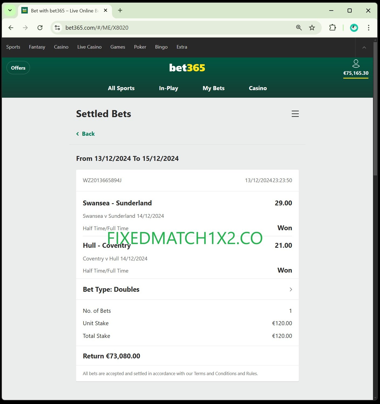380x404 pixels.
Task: Click the 29.00 odds value
Action: point(283,203)
